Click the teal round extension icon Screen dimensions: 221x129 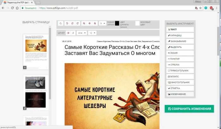coord(206,8)
